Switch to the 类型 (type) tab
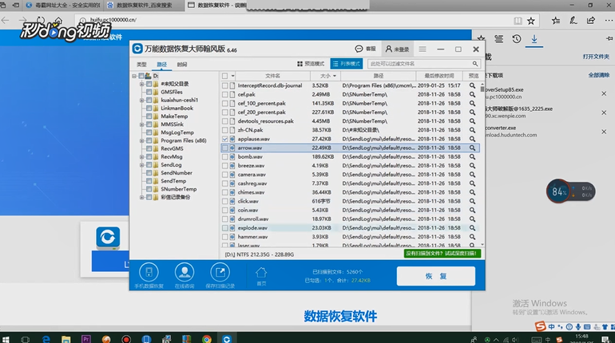 point(141,65)
